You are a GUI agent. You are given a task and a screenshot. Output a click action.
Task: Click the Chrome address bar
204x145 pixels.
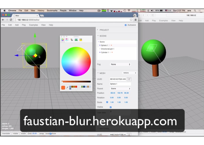73,20
